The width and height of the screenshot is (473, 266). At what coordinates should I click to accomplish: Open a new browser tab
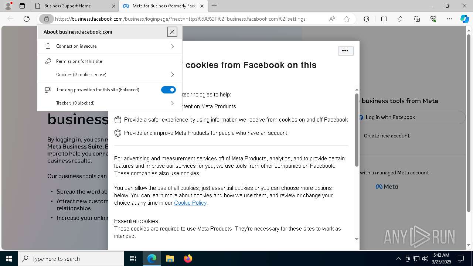click(x=214, y=6)
